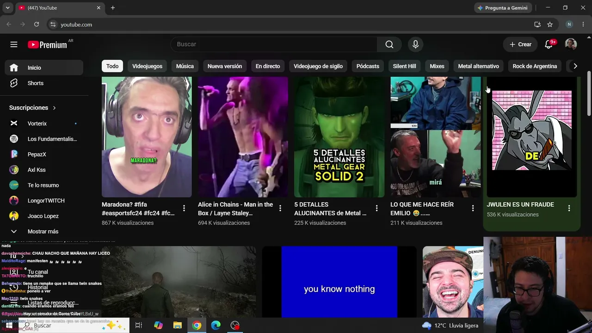
Task: Select the Silent Hill filter chip
Action: pos(404,66)
